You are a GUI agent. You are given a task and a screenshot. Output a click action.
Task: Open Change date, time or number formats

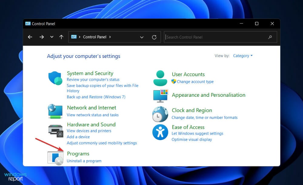point(205,118)
